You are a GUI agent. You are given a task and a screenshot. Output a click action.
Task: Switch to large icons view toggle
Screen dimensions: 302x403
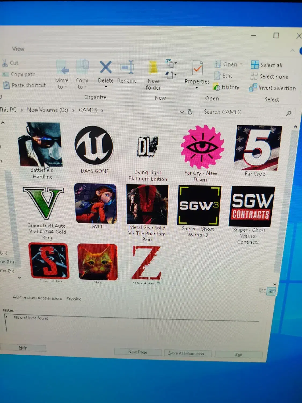(272, 291)
